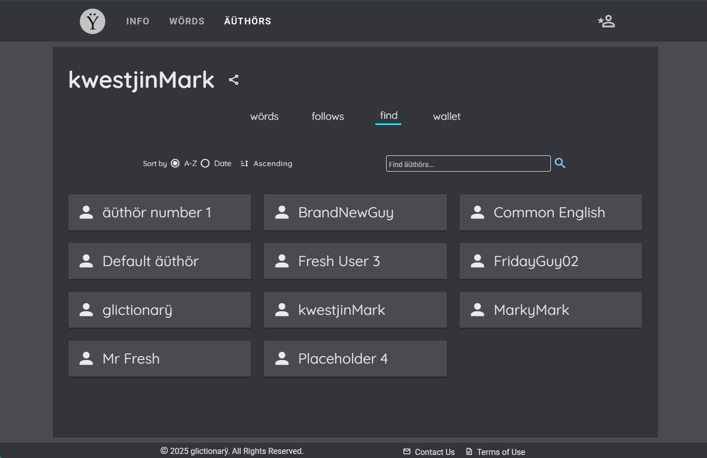Switch to the follows tab

pyautogui.click(x=328, y=116)
